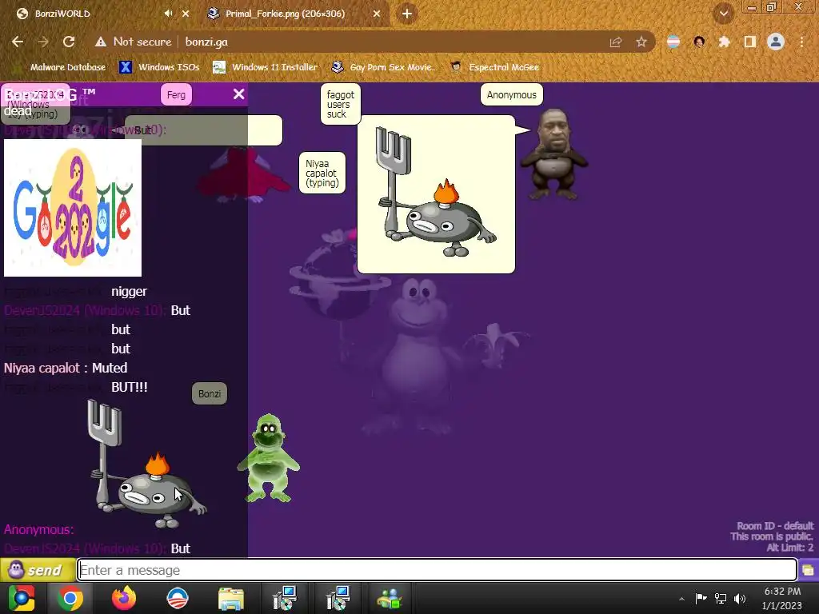Focus the Enter a message field
The width and height of the screenshot is (819, 614).
(437, 570)
